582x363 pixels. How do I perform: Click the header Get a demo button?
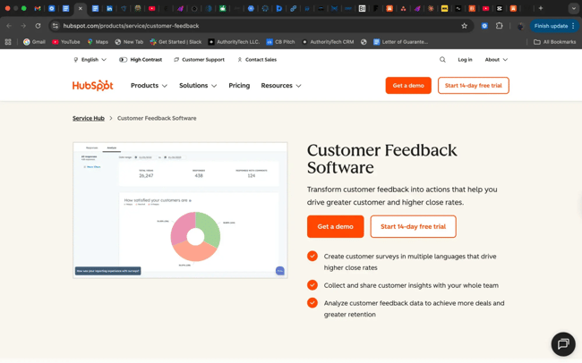coord(408,85)
